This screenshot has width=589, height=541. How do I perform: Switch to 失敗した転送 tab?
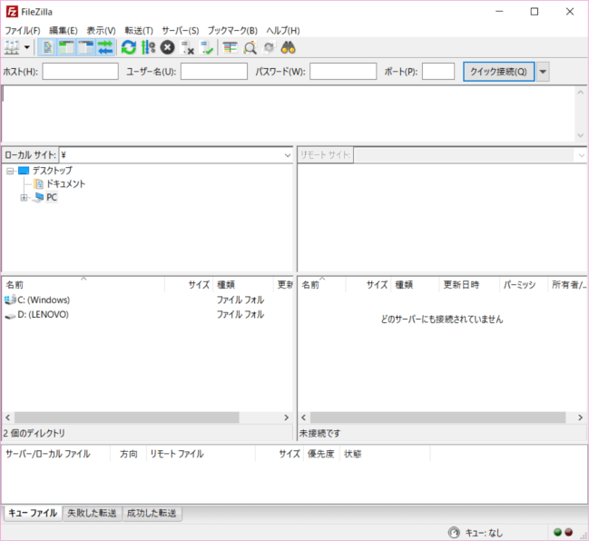[x=92, y=513]
